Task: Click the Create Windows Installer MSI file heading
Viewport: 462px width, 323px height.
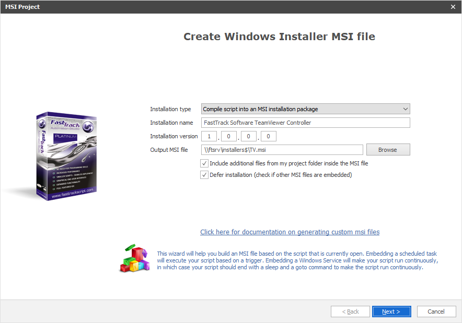Action: (x=279, y=37)
